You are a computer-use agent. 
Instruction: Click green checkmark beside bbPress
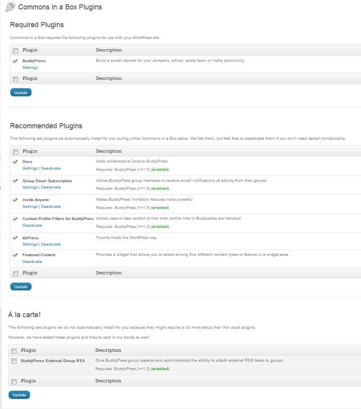coord(15,238)
